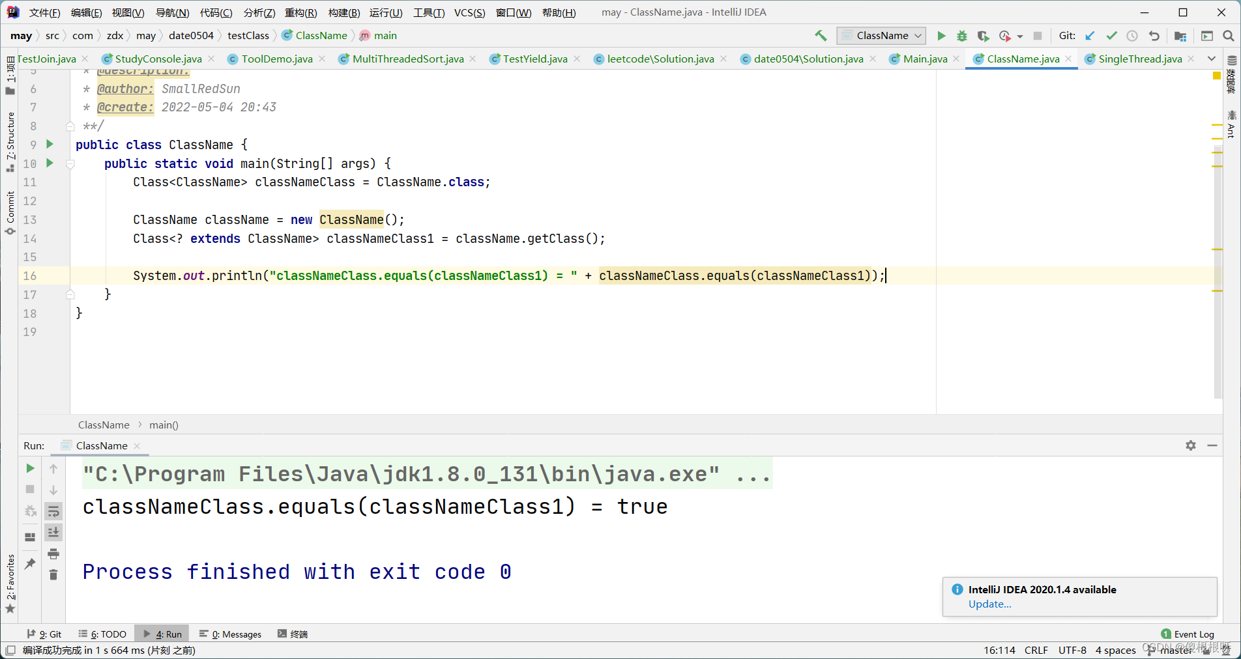
Task: Open the profiler dropdown arrow on the toolbar
Action: (1020, 36)
